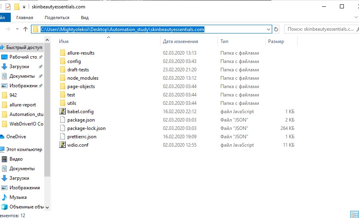Select Документы under Этот компьютер
The image size is (359, 218).
[22, 169]
